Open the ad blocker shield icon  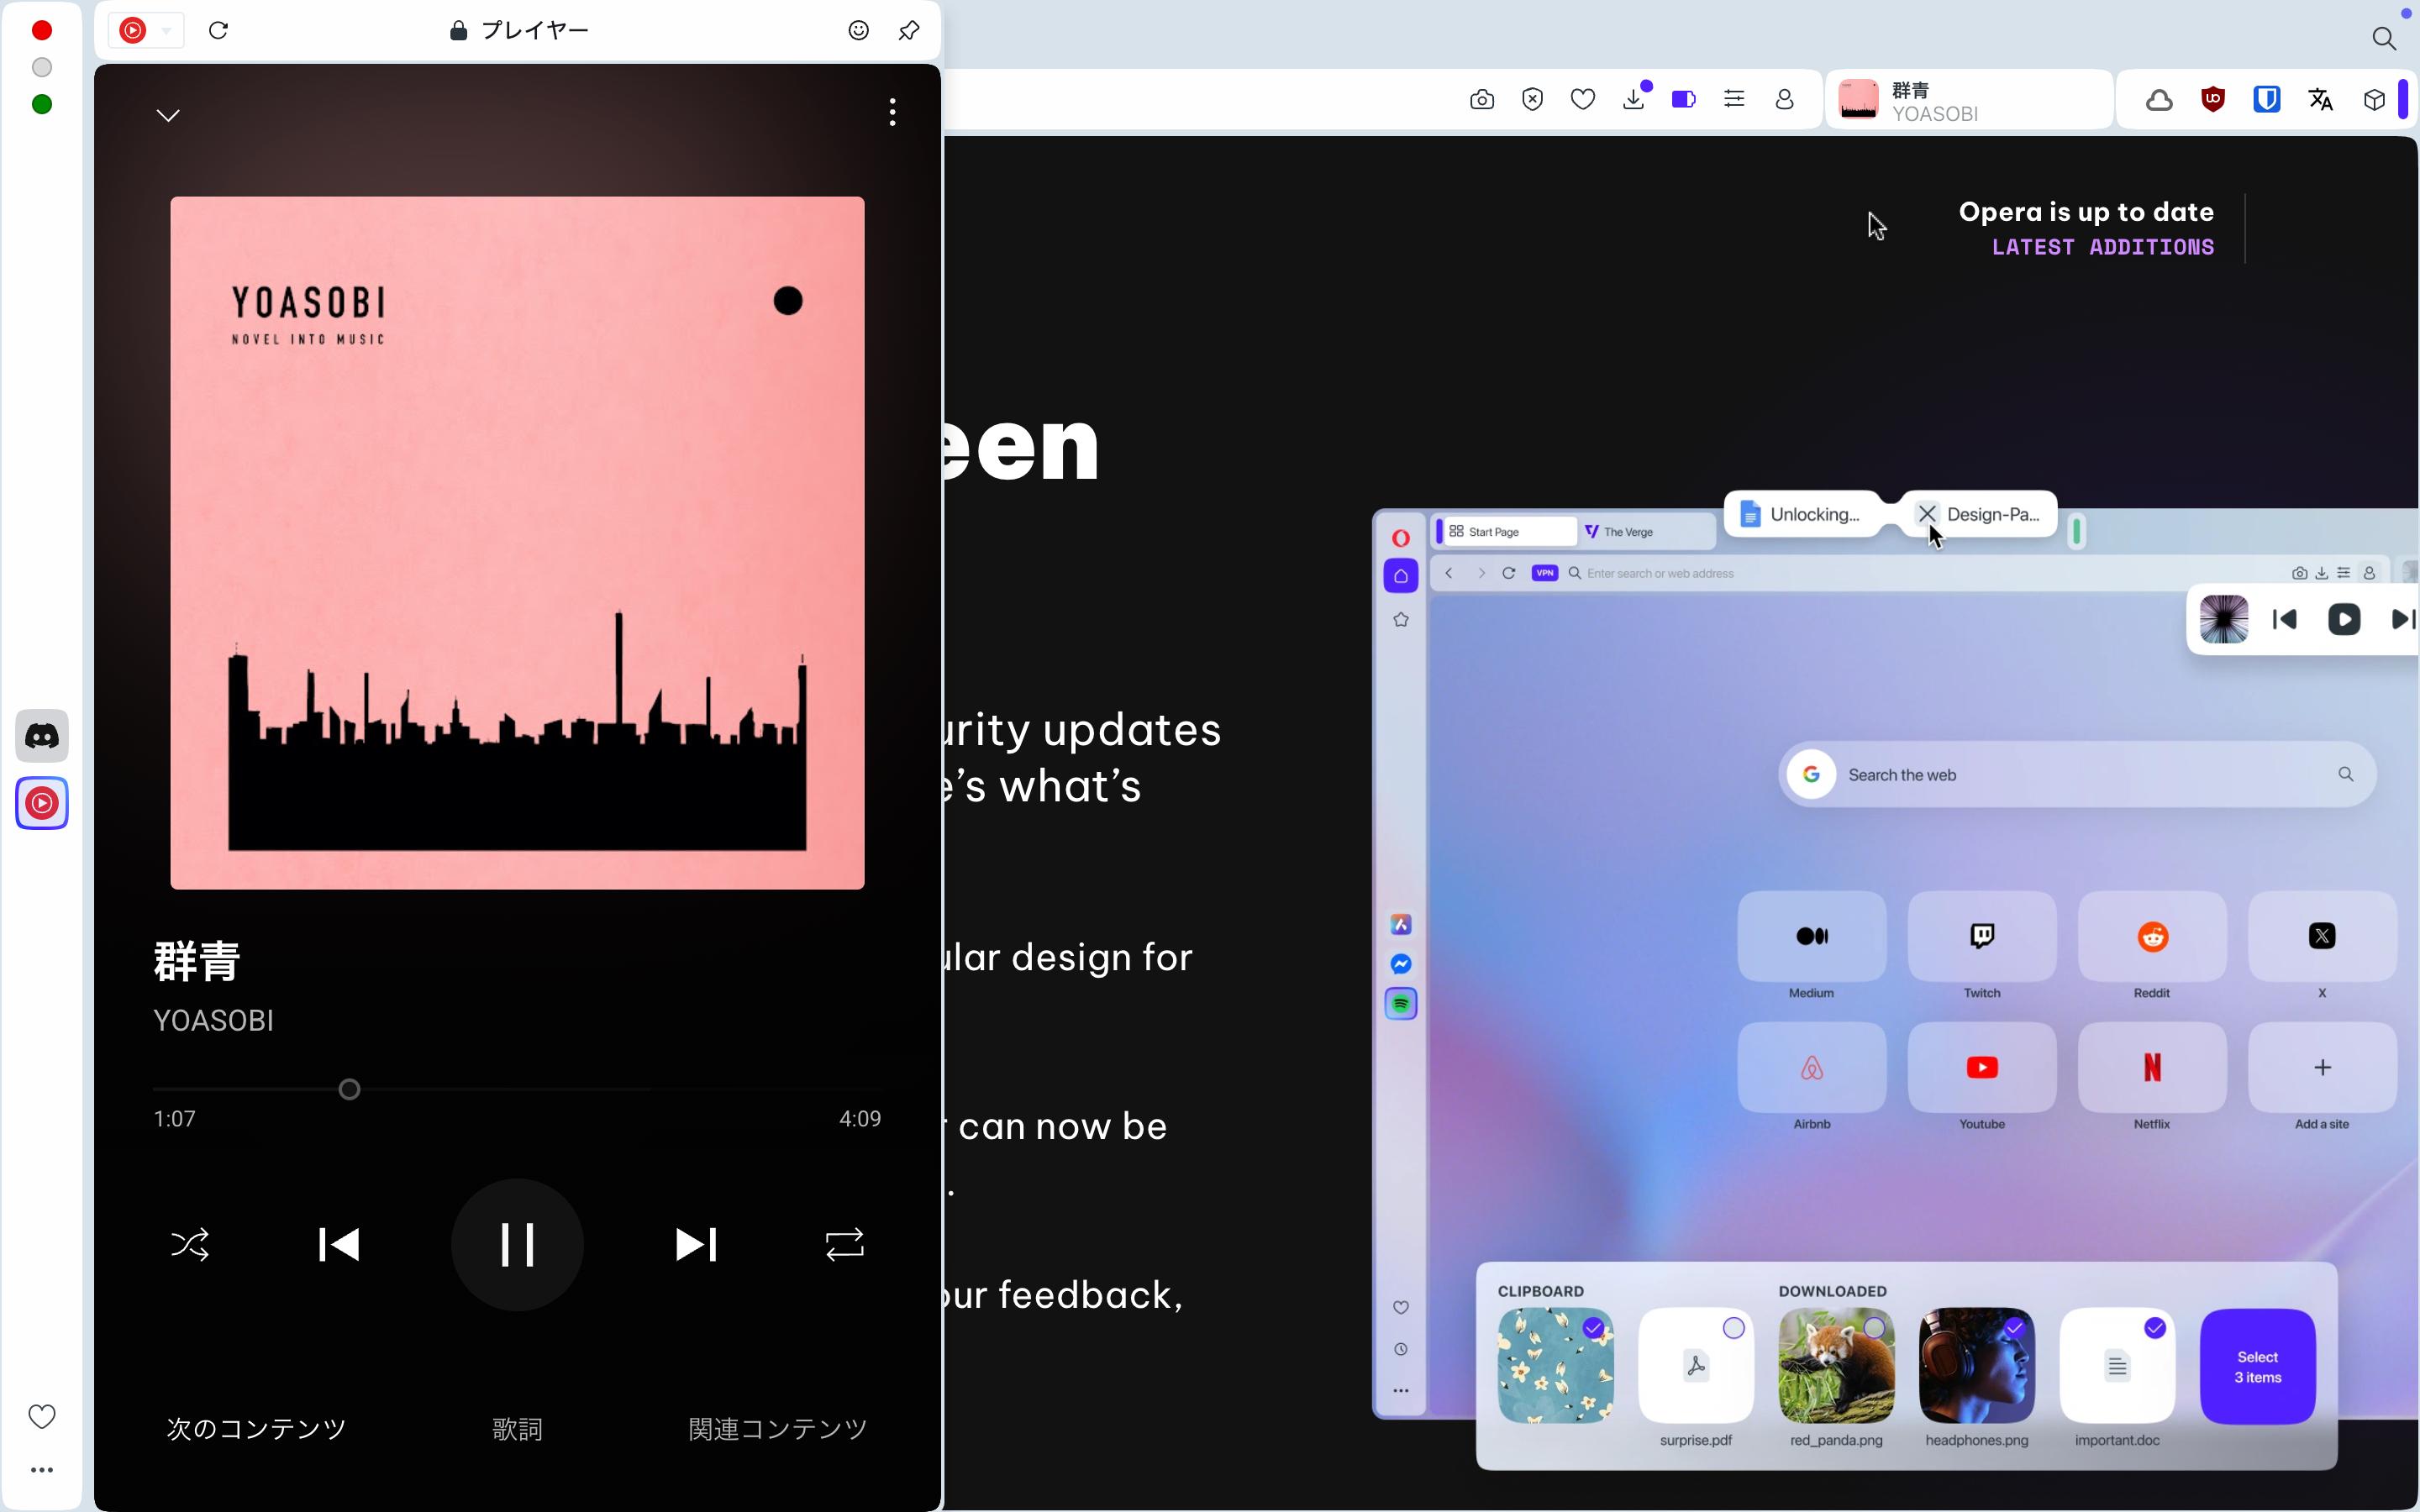pyautogui.click(x=1532, y=99)
